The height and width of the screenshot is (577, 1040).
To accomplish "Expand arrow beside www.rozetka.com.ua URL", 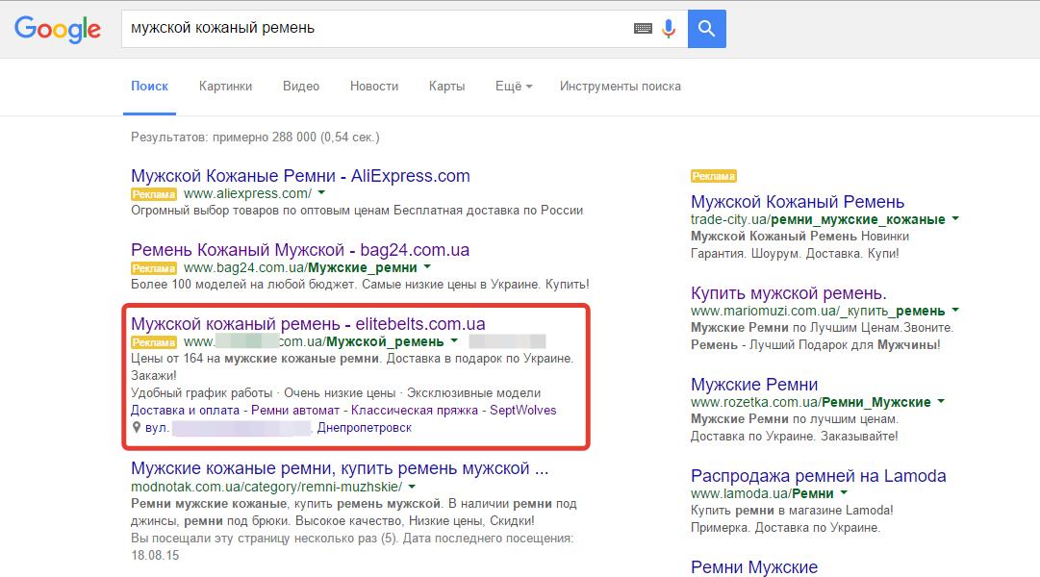I will click(941, 402).
